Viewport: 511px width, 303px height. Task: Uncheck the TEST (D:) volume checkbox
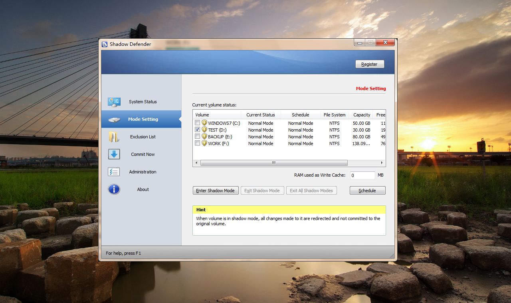197,130
